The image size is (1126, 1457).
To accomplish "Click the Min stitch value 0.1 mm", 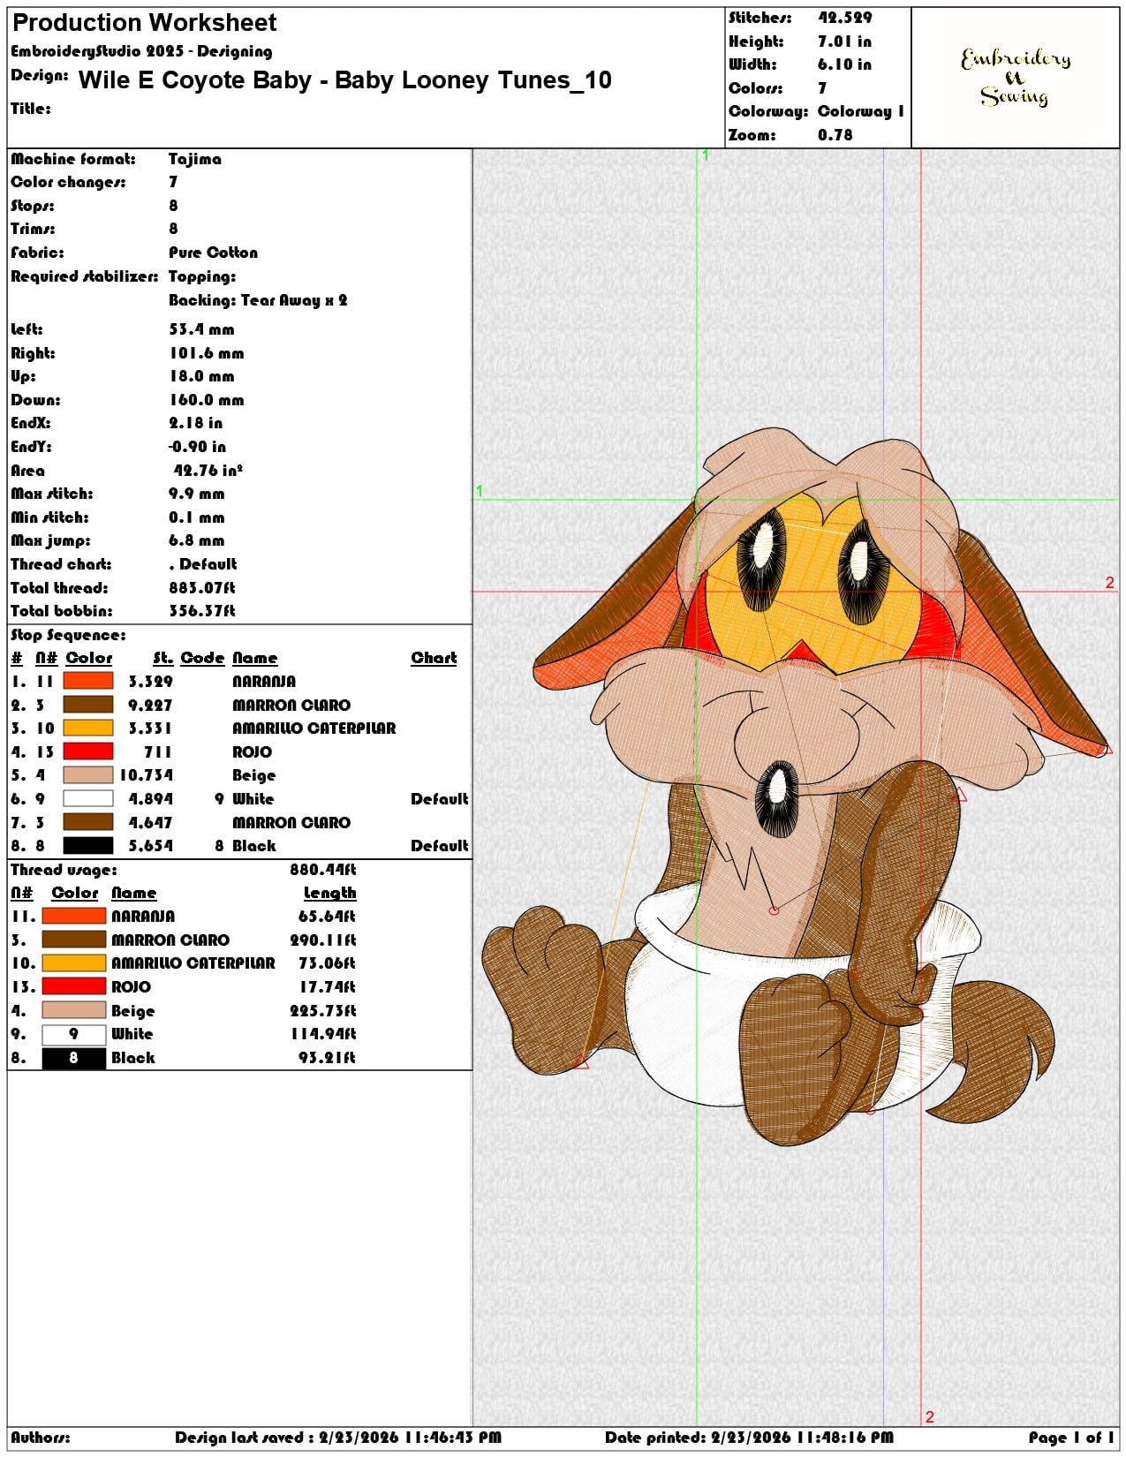I will [197, 517].
